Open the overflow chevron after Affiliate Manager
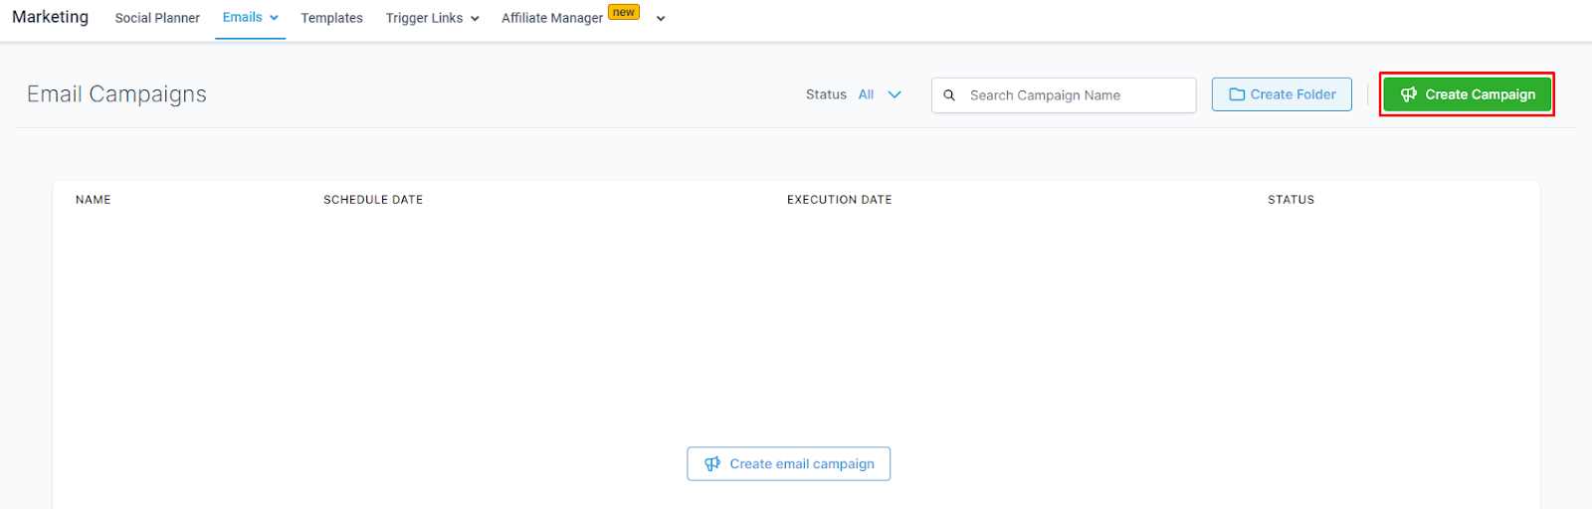Image resolution: width=1592 pixels, height=509 pixels. click(661, 19)
